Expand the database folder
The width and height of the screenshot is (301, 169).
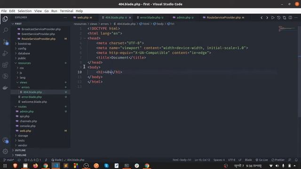pyautogui.click(x=24, y=53)
